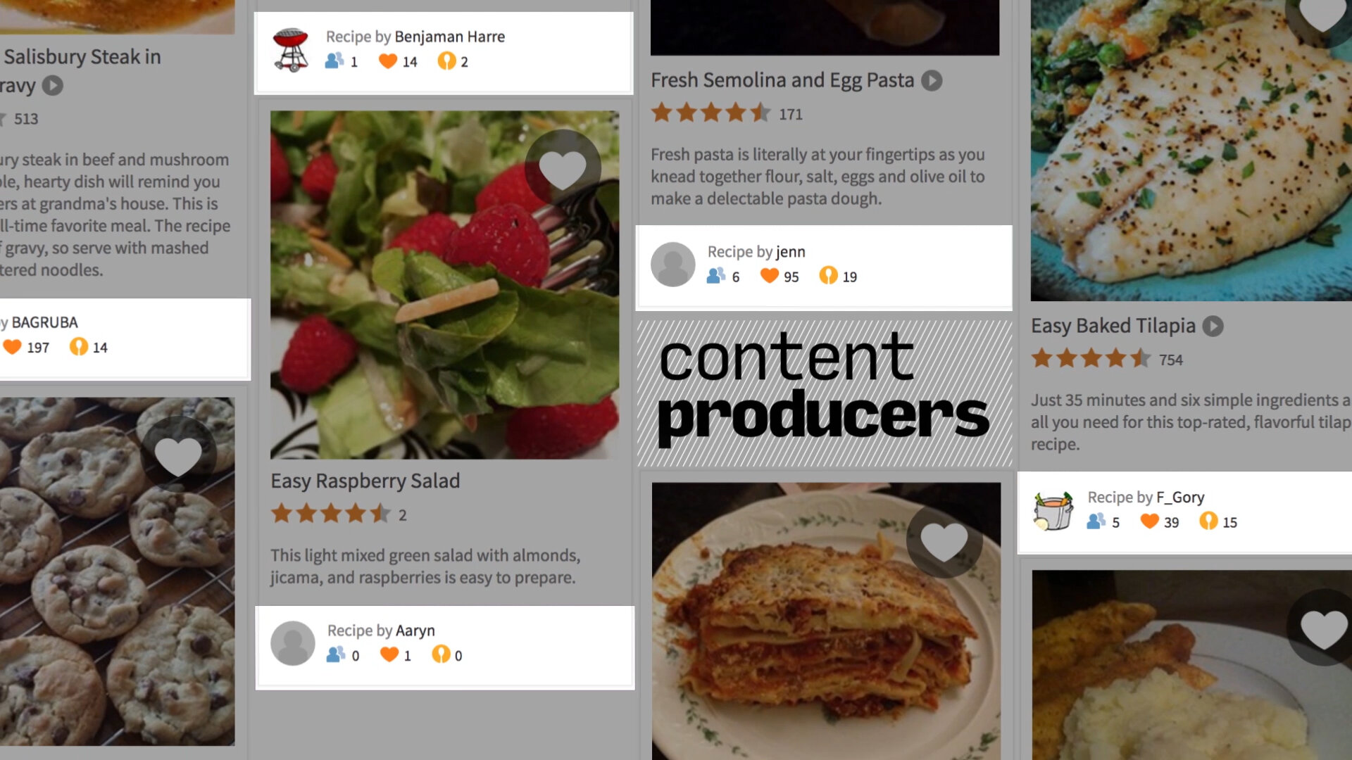
Task: Save the lasagna recipe with heart icon
Action: pos(944,540)
